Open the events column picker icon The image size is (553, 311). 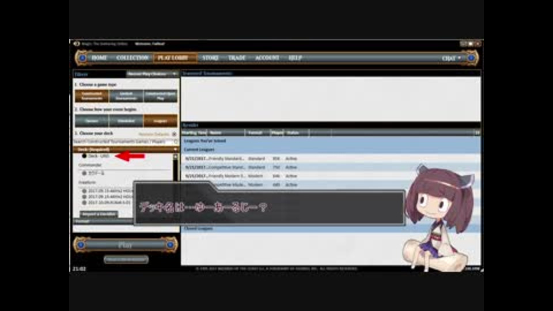pos(477,132)
